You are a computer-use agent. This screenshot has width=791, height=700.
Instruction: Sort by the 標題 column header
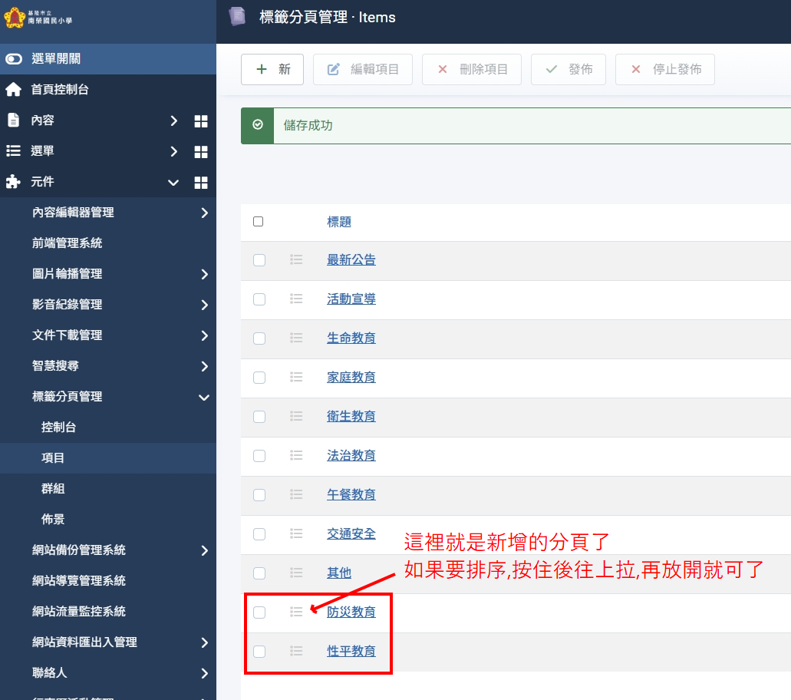point(339,222)
